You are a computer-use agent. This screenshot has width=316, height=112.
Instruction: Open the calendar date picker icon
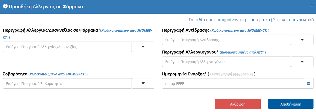[308, 84]
